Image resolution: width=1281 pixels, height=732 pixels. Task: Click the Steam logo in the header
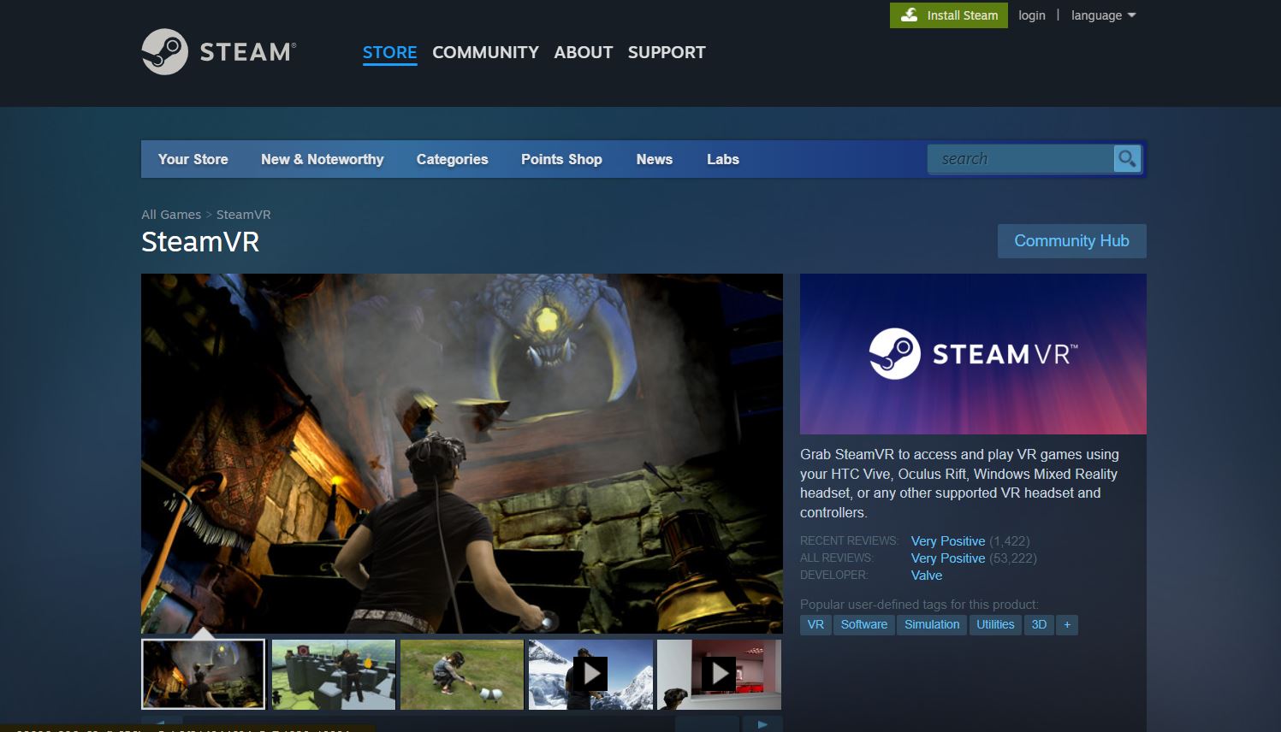pyautogui.click(x=218, y=52)
